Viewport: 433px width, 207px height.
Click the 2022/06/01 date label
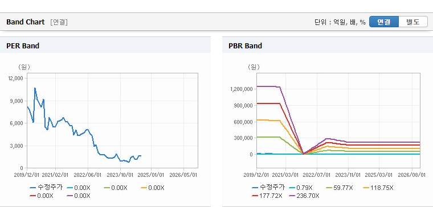88,175
